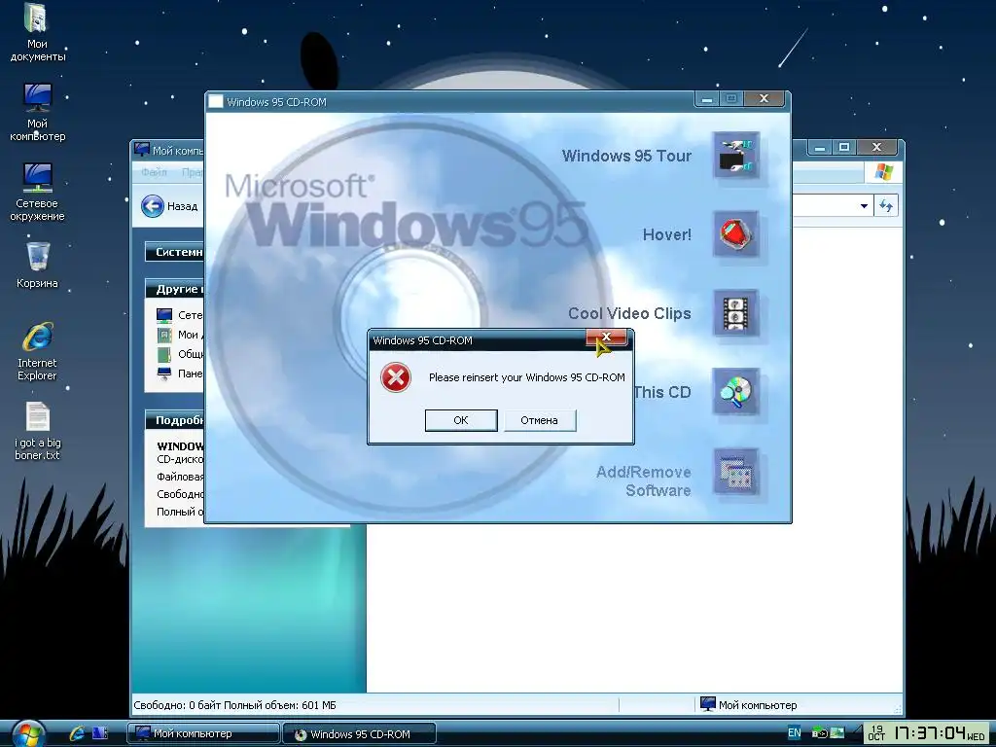Click the Browse This CD magnifier icon

coord(735,391)
